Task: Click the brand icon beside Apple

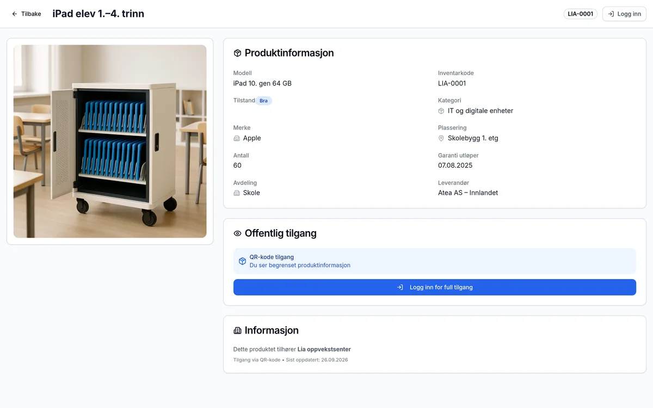Action: click(x=237, y=138)
